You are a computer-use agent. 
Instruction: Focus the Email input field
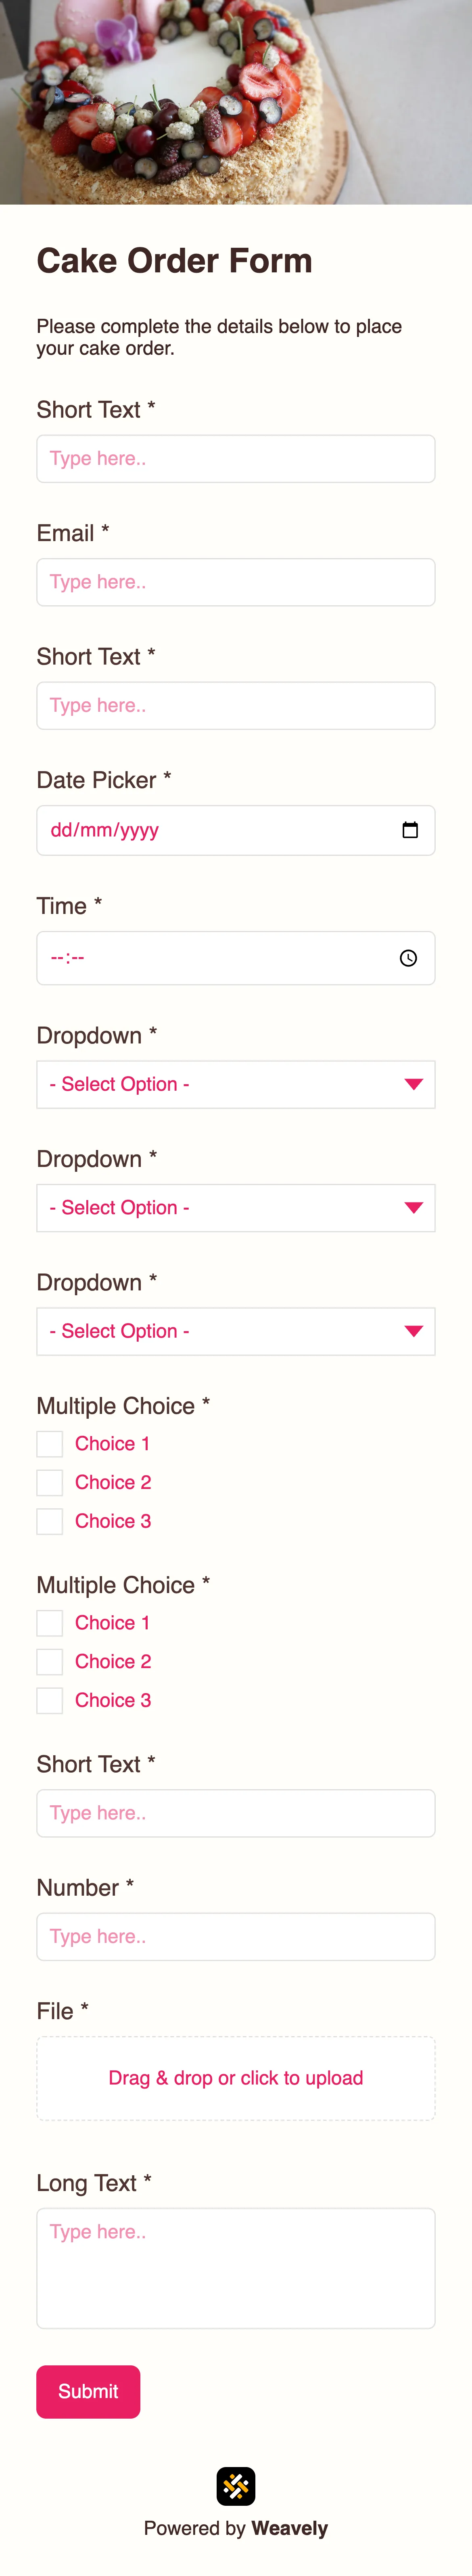pos(236,582)
